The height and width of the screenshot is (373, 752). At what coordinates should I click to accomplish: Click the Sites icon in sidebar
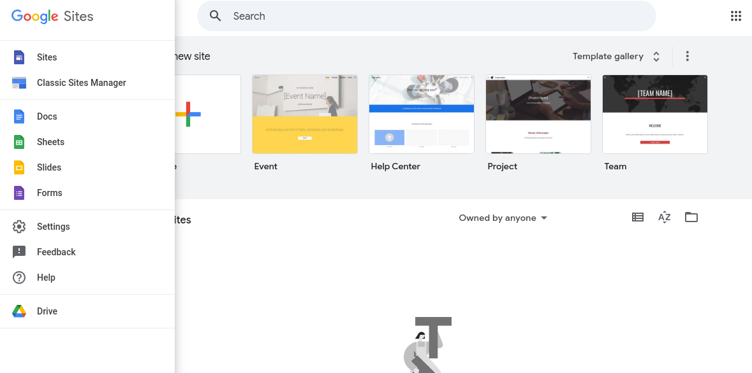tap(19, 57)
